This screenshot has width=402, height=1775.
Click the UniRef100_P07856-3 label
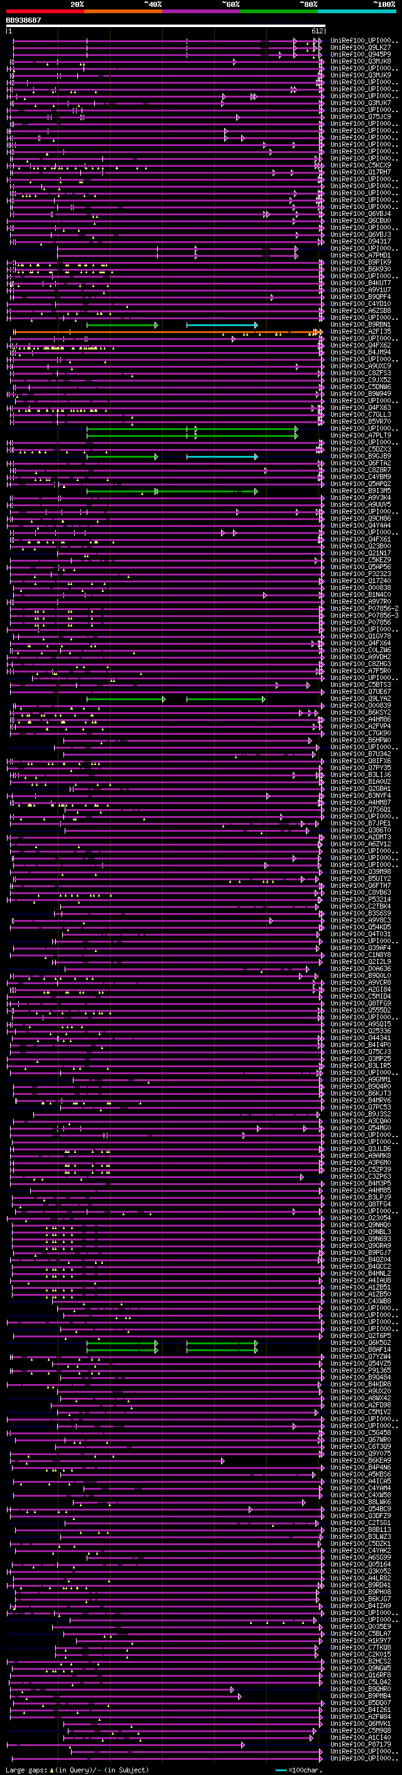(x=364, y=615)
